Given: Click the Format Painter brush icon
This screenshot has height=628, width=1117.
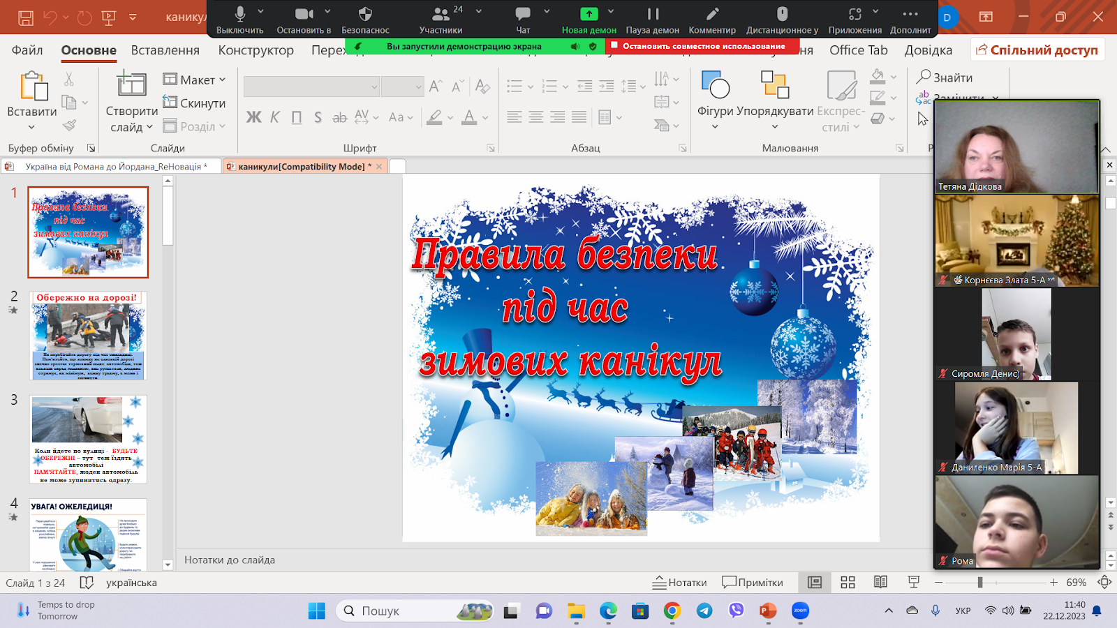Looking at the screenshot, I should [x=69, y=126].
